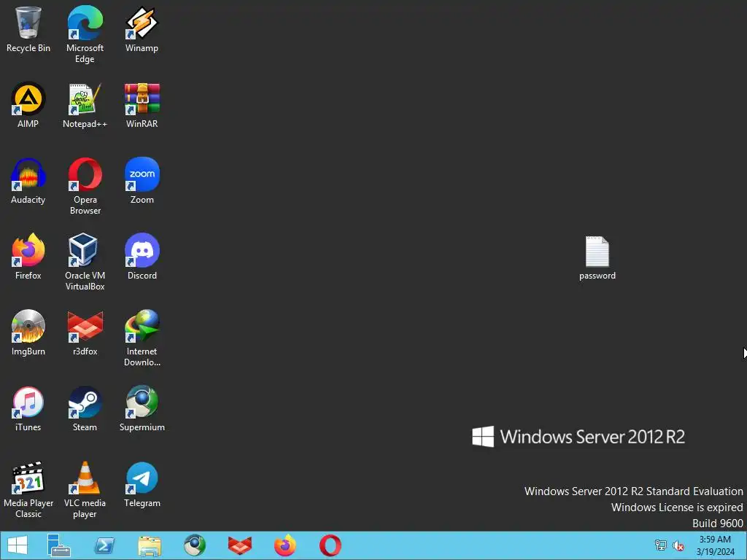Select the Internet Download Manager shortcut
747x560 pixels.
(142, 338)
